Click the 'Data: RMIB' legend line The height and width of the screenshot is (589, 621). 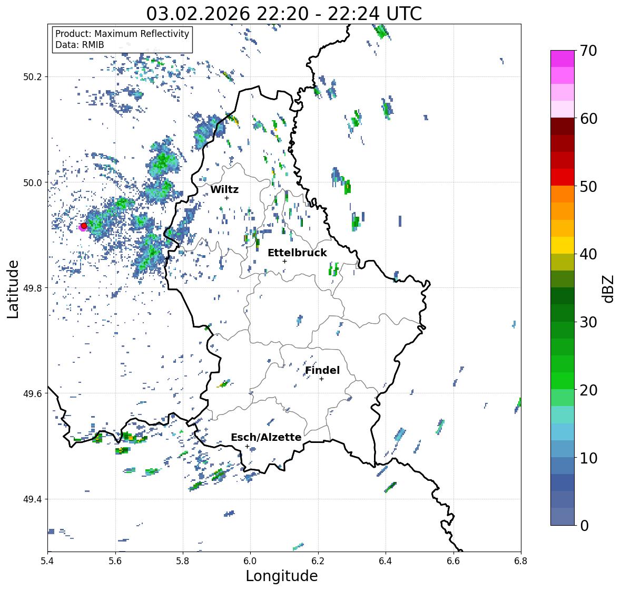[x=80, y=45]
